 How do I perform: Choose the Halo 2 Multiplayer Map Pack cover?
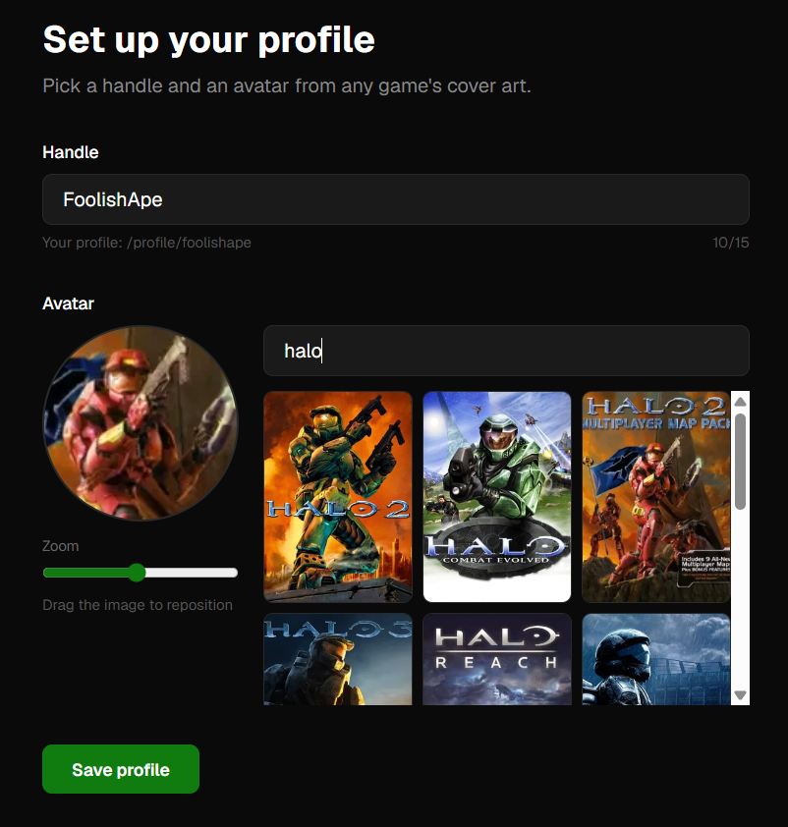[656, 497]
